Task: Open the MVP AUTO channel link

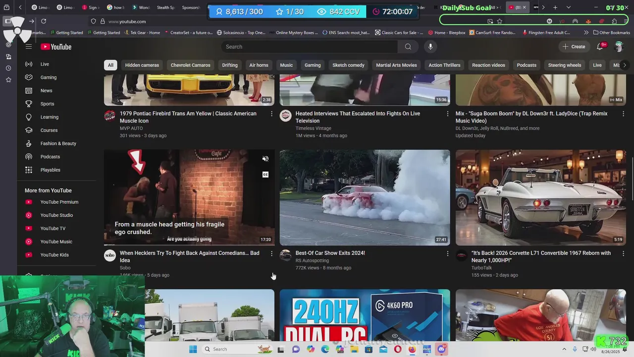Action: (131, 128)
